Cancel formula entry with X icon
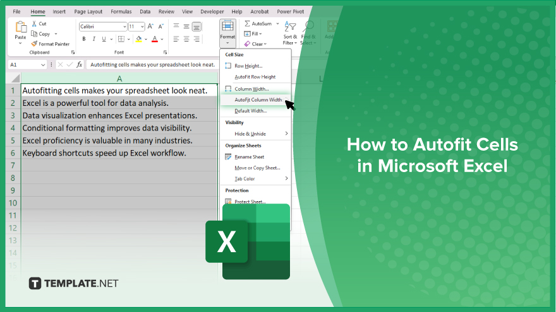The height and width of the screenshot is (312, 556). click(60, 64)
